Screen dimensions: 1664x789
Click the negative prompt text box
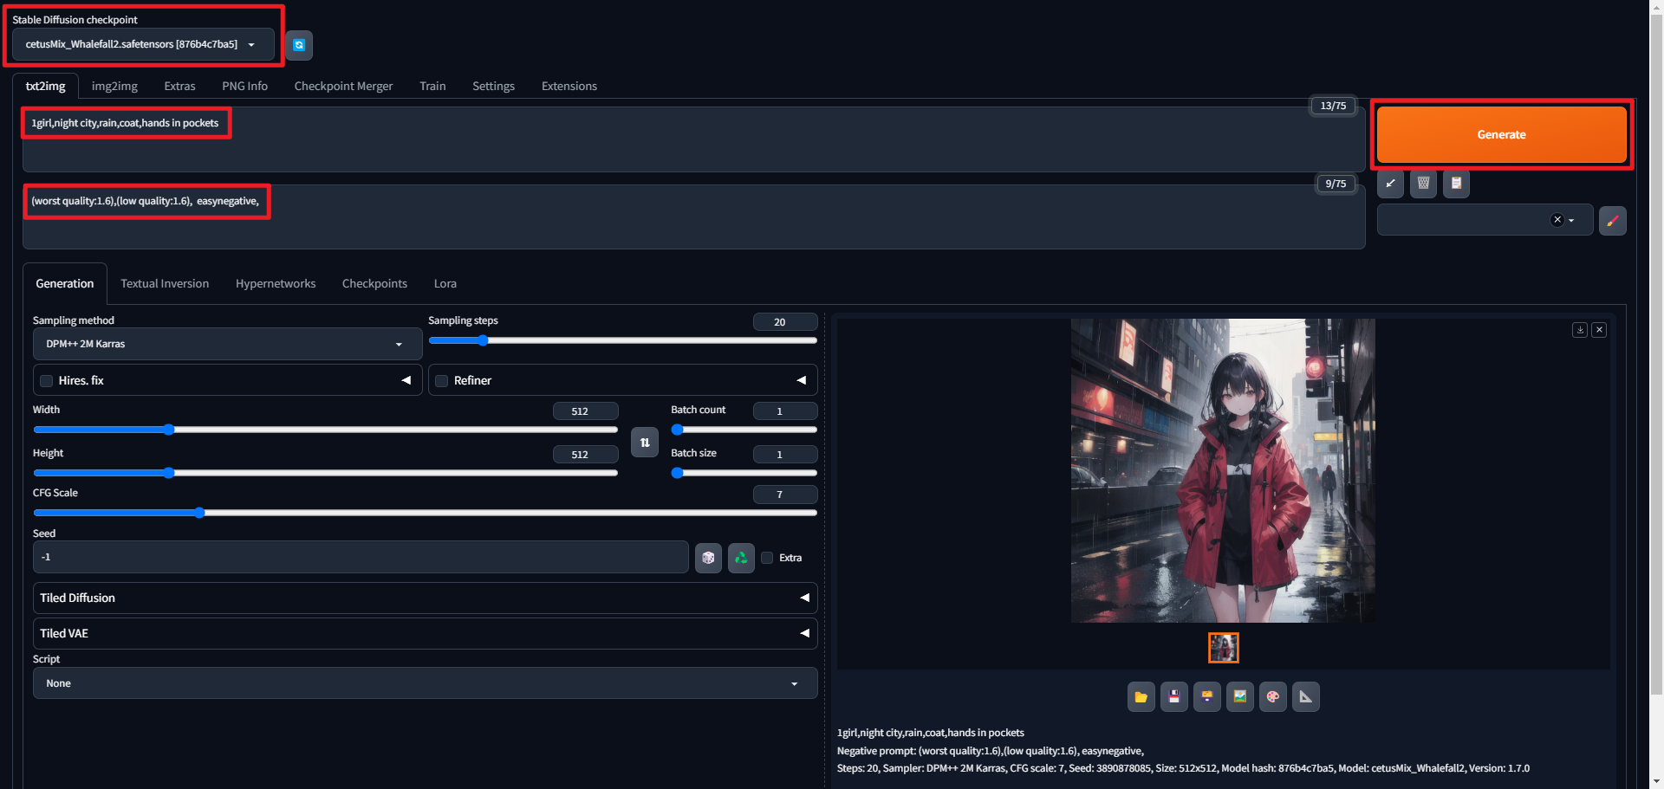pos(693,217)
